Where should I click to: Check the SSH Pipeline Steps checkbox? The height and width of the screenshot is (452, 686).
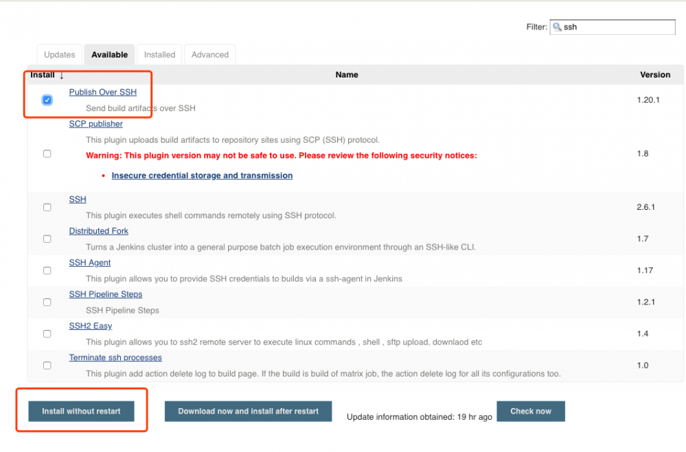(47, 302)
